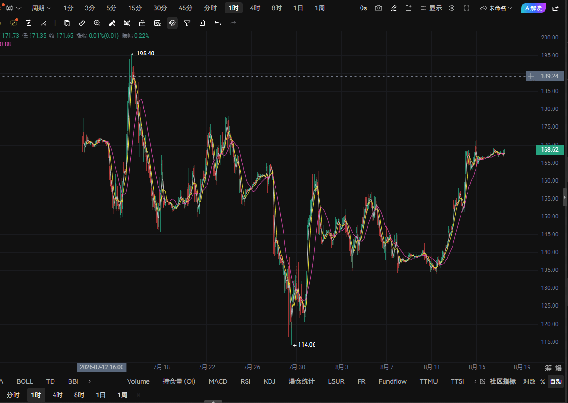Toggle the 持仓量 (OI) indicator

pos(179,381)
